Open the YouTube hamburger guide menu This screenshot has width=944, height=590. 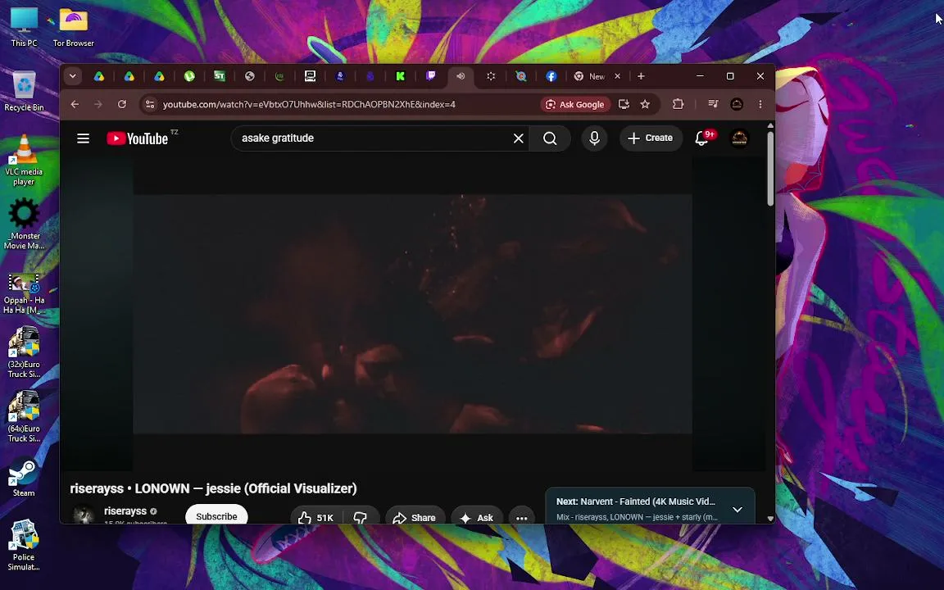[x=83, y=138]
